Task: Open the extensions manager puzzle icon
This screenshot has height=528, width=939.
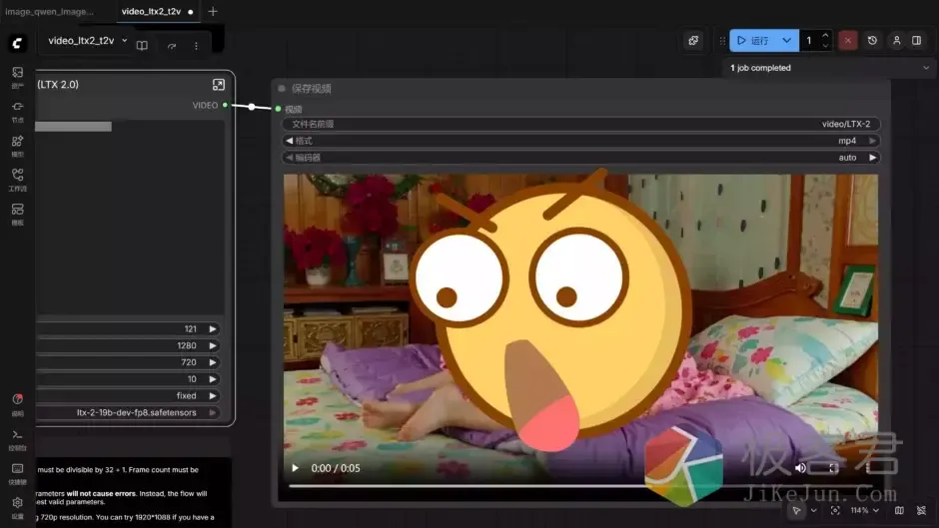Action: click(x=693, y=41)
